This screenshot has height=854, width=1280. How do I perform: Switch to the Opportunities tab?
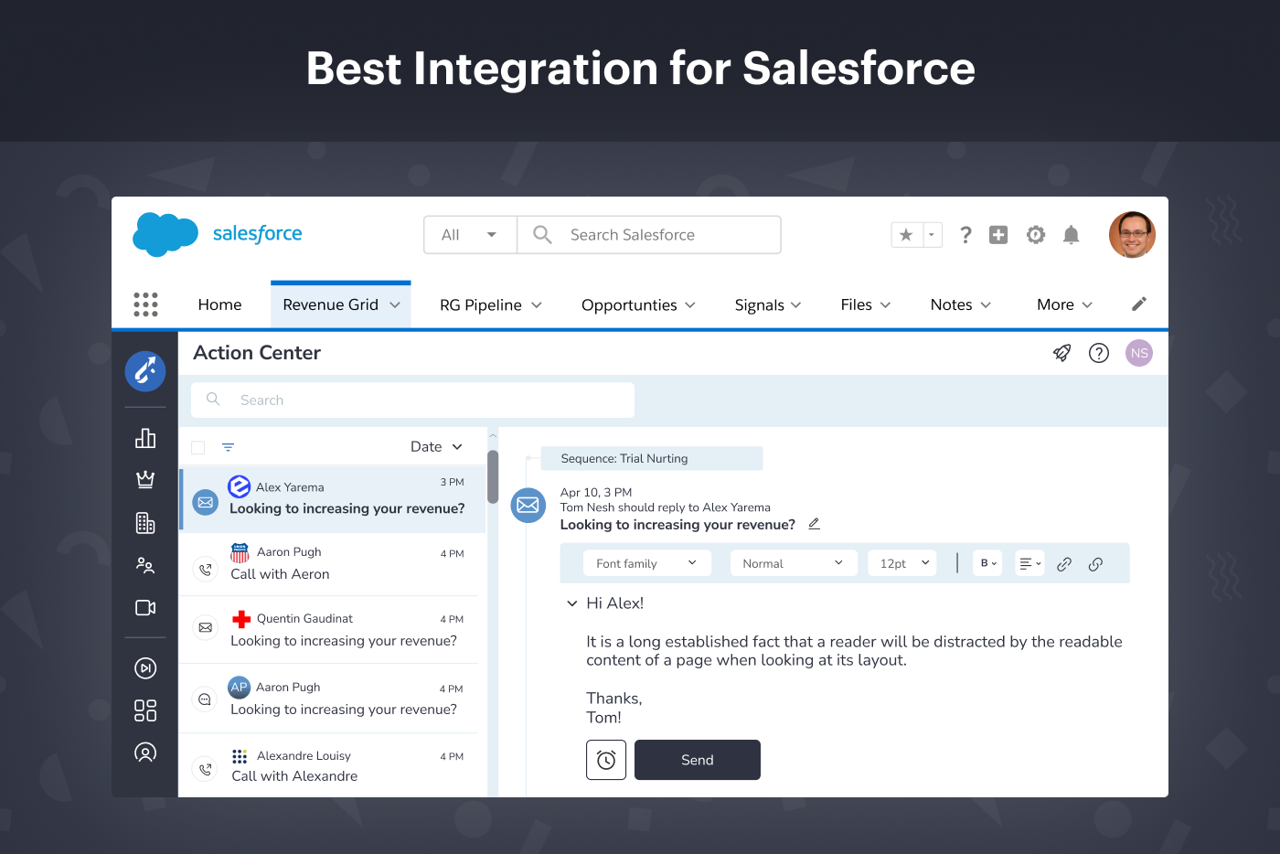629,304
